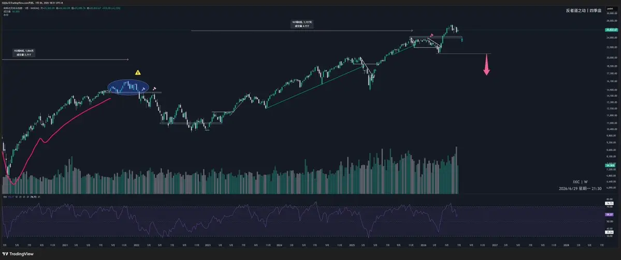Click 2023 on the time axis

tap(208, 245)
